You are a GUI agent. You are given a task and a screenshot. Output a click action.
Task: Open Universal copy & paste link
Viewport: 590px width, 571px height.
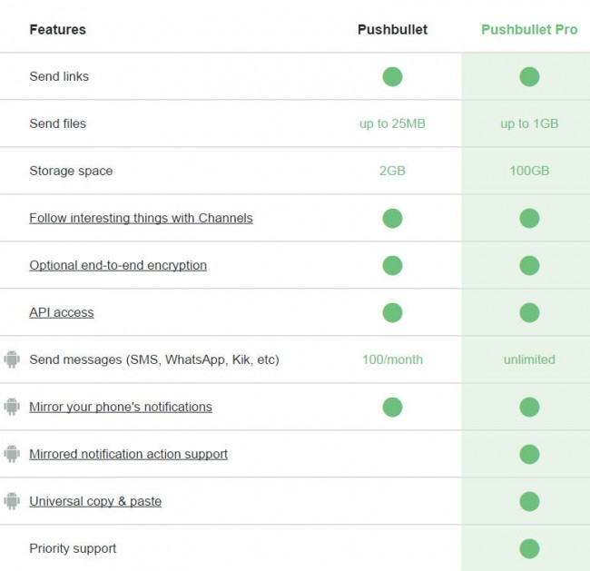tap(95, 501)
